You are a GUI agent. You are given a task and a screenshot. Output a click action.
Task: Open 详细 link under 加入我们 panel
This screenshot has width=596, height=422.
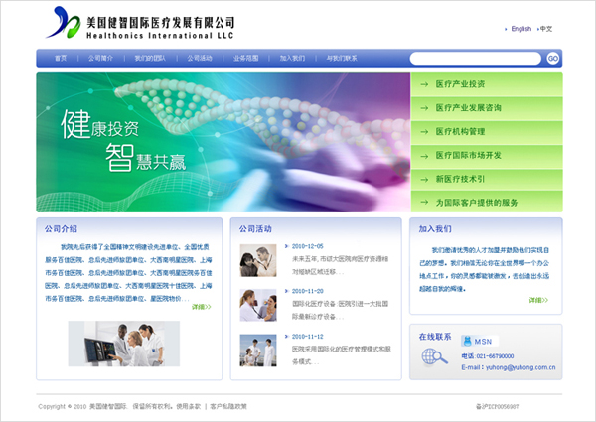click(537, 300)
